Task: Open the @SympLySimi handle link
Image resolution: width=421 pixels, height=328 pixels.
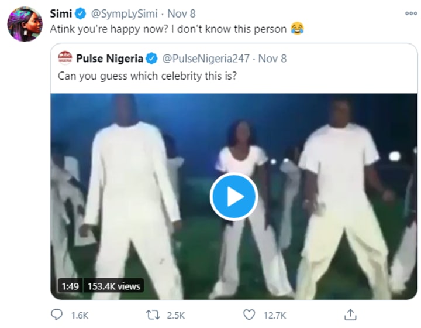Action: coord(124,13)
